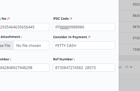The height and width of the screenshot is (91, 140).
Task: Click the Attachment label
Action: click(11, 37)
